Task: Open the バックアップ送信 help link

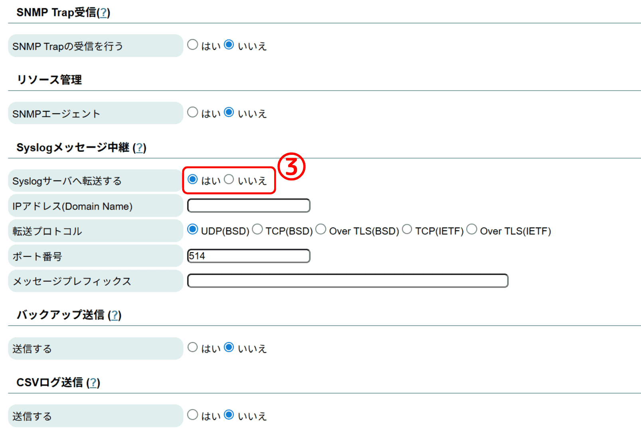Action: [115, 315]
